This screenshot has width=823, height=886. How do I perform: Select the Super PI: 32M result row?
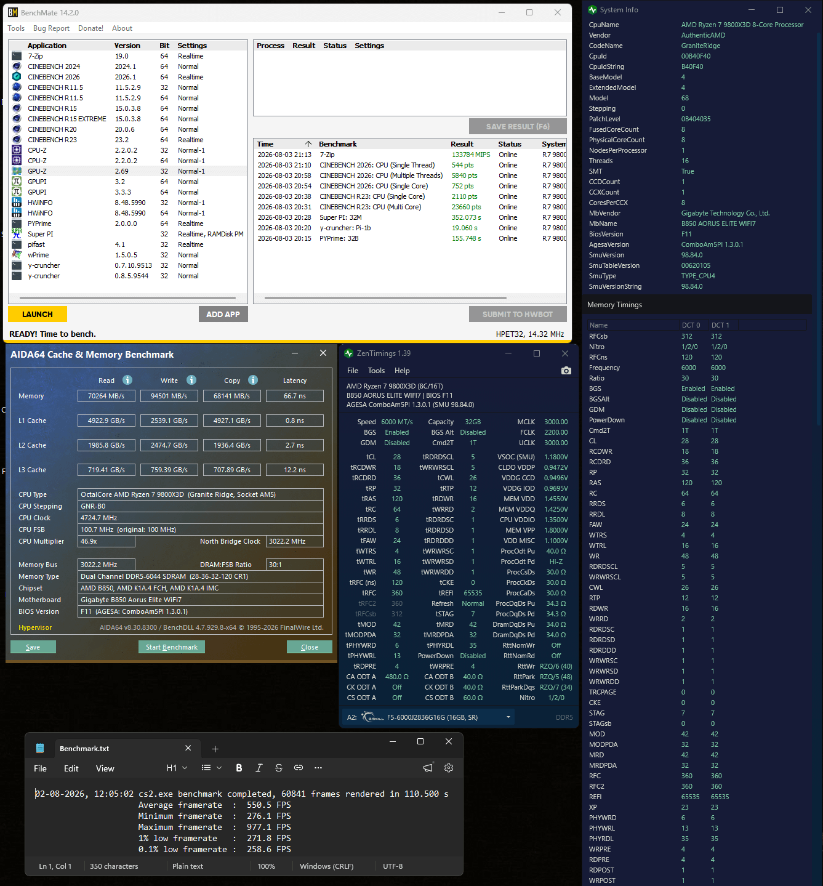(410, 217)
